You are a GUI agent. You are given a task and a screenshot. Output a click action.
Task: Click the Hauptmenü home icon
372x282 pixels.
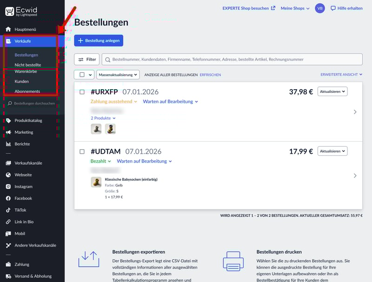(x=8, y=29)
